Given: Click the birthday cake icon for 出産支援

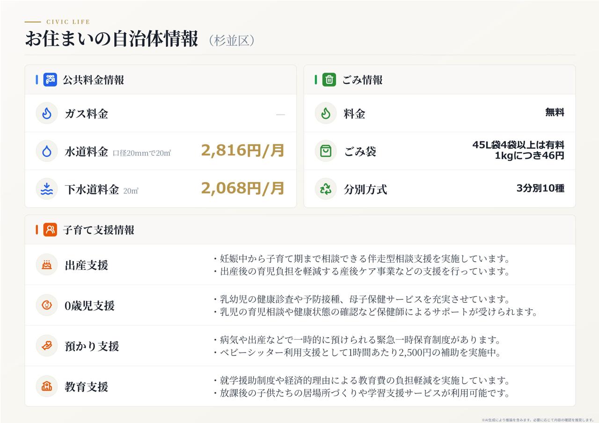Looking at the screenshot, I should [x=47, y=265].
